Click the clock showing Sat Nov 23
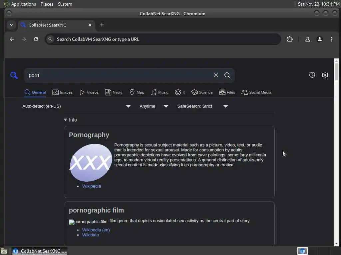341x255 pixels. (x=319, y=4)
